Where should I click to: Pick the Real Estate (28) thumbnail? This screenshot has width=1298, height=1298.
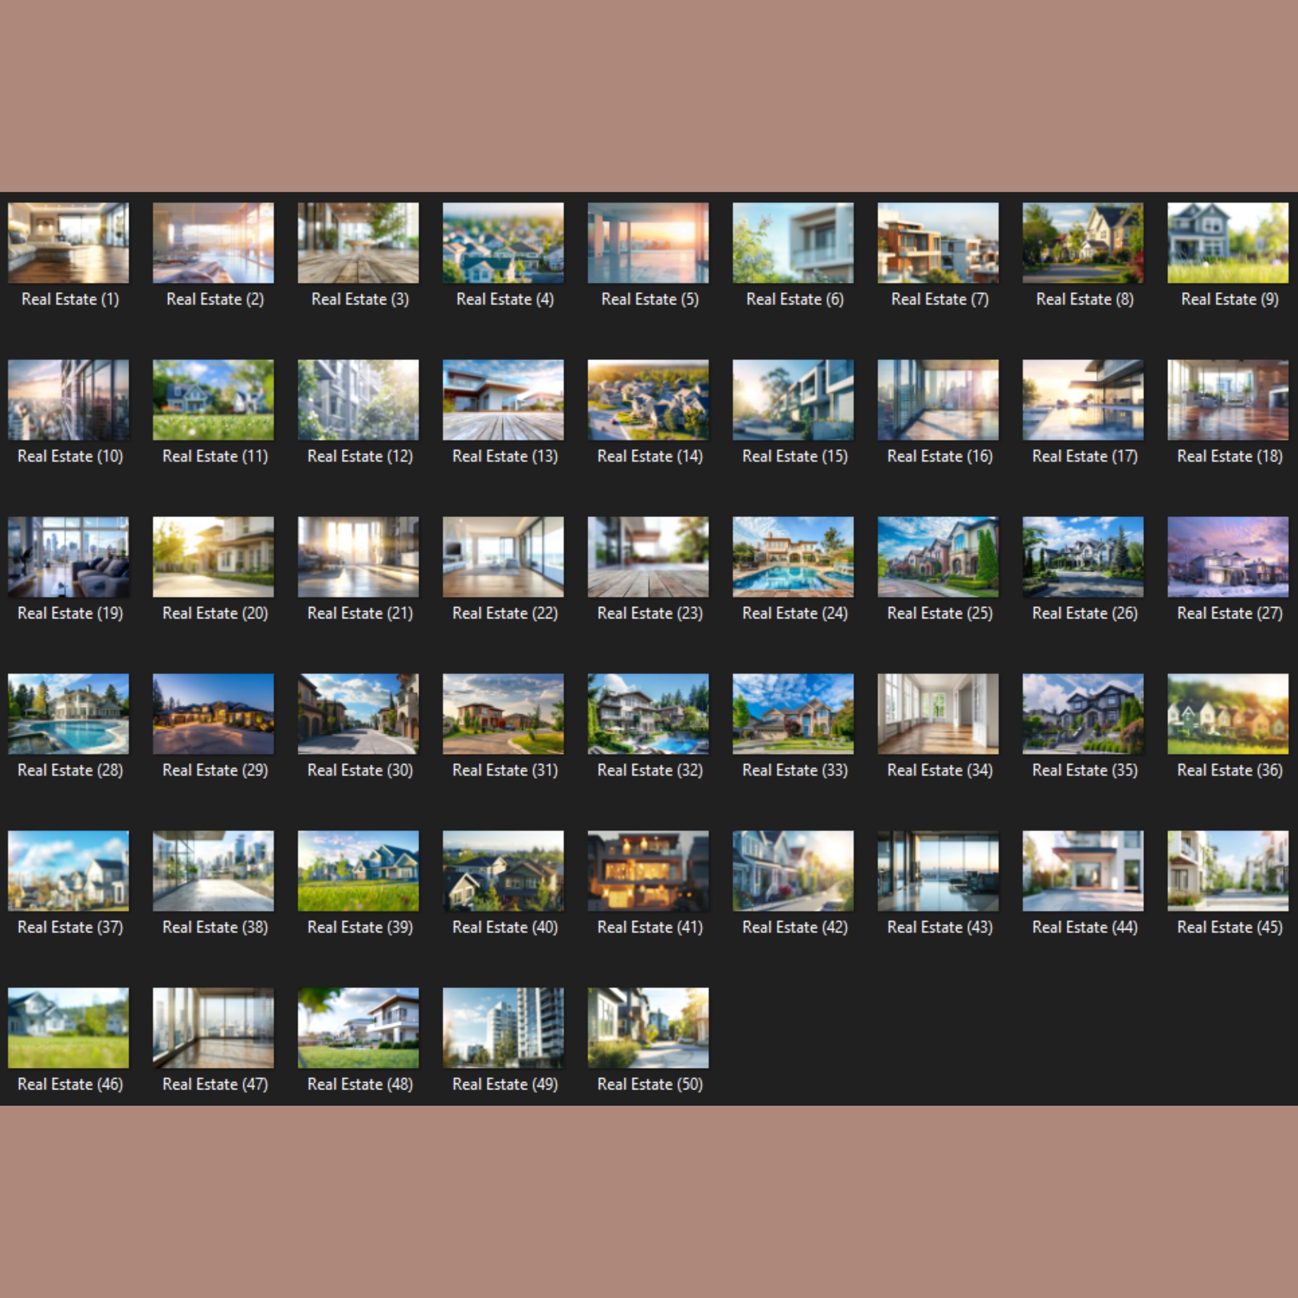point(69,713)
